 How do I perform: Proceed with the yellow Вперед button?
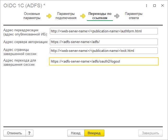click(94, 133)
